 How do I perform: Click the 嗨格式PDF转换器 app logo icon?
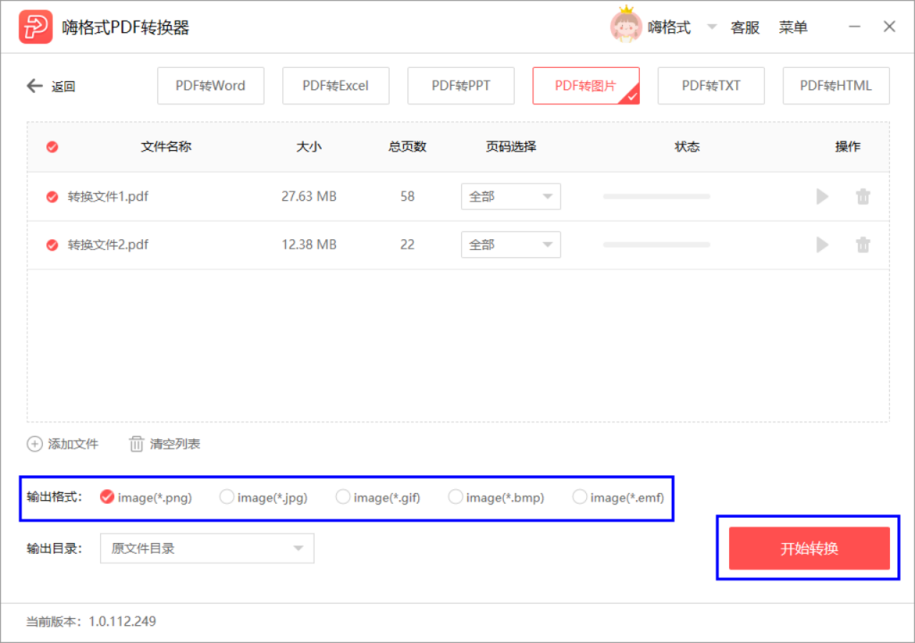click(36, 27)
